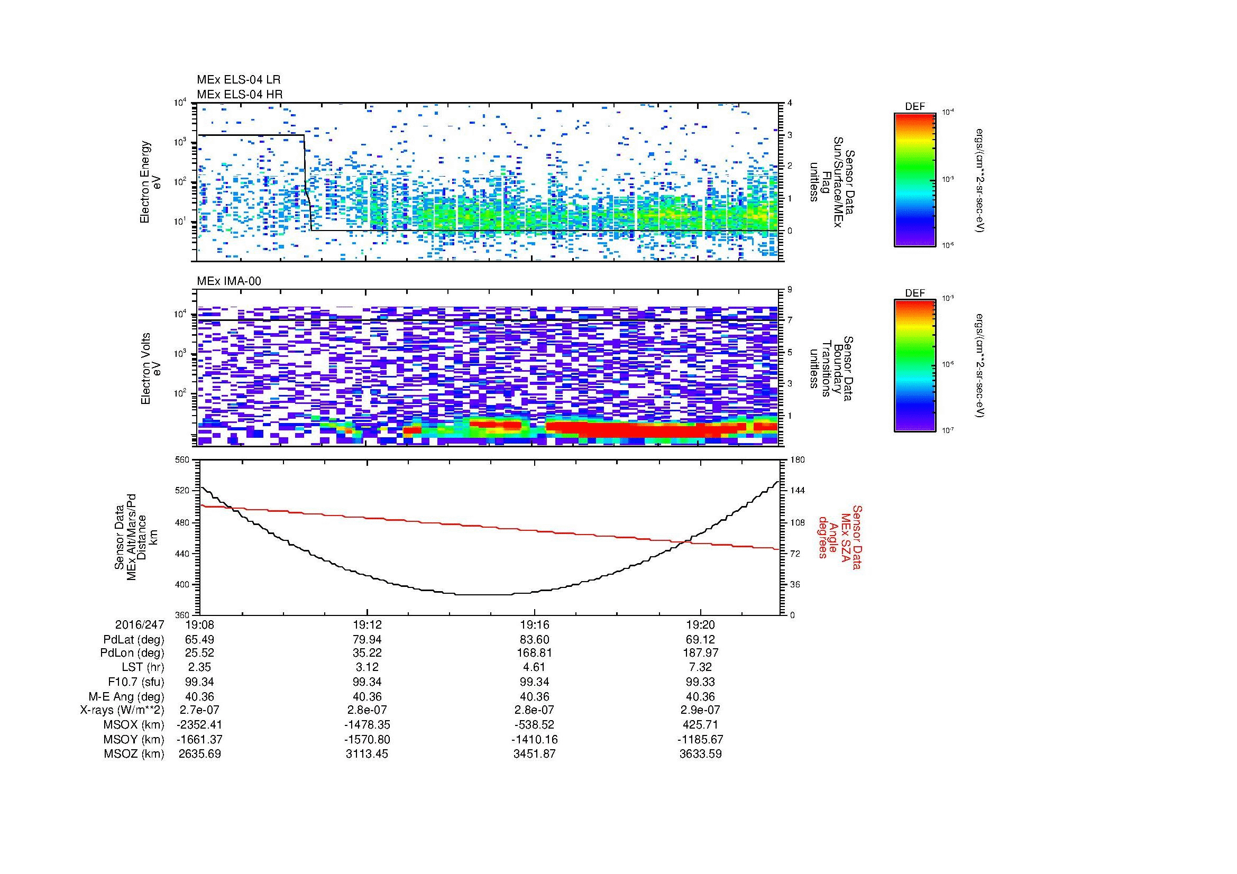This screenshot has height=874, width=1237.
Task: Click the 19:12 time tick label
Action: point(367,624)
